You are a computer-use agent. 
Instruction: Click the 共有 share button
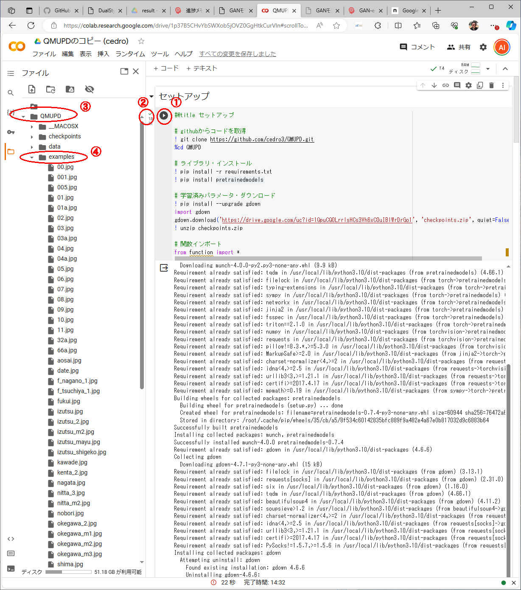459,47
